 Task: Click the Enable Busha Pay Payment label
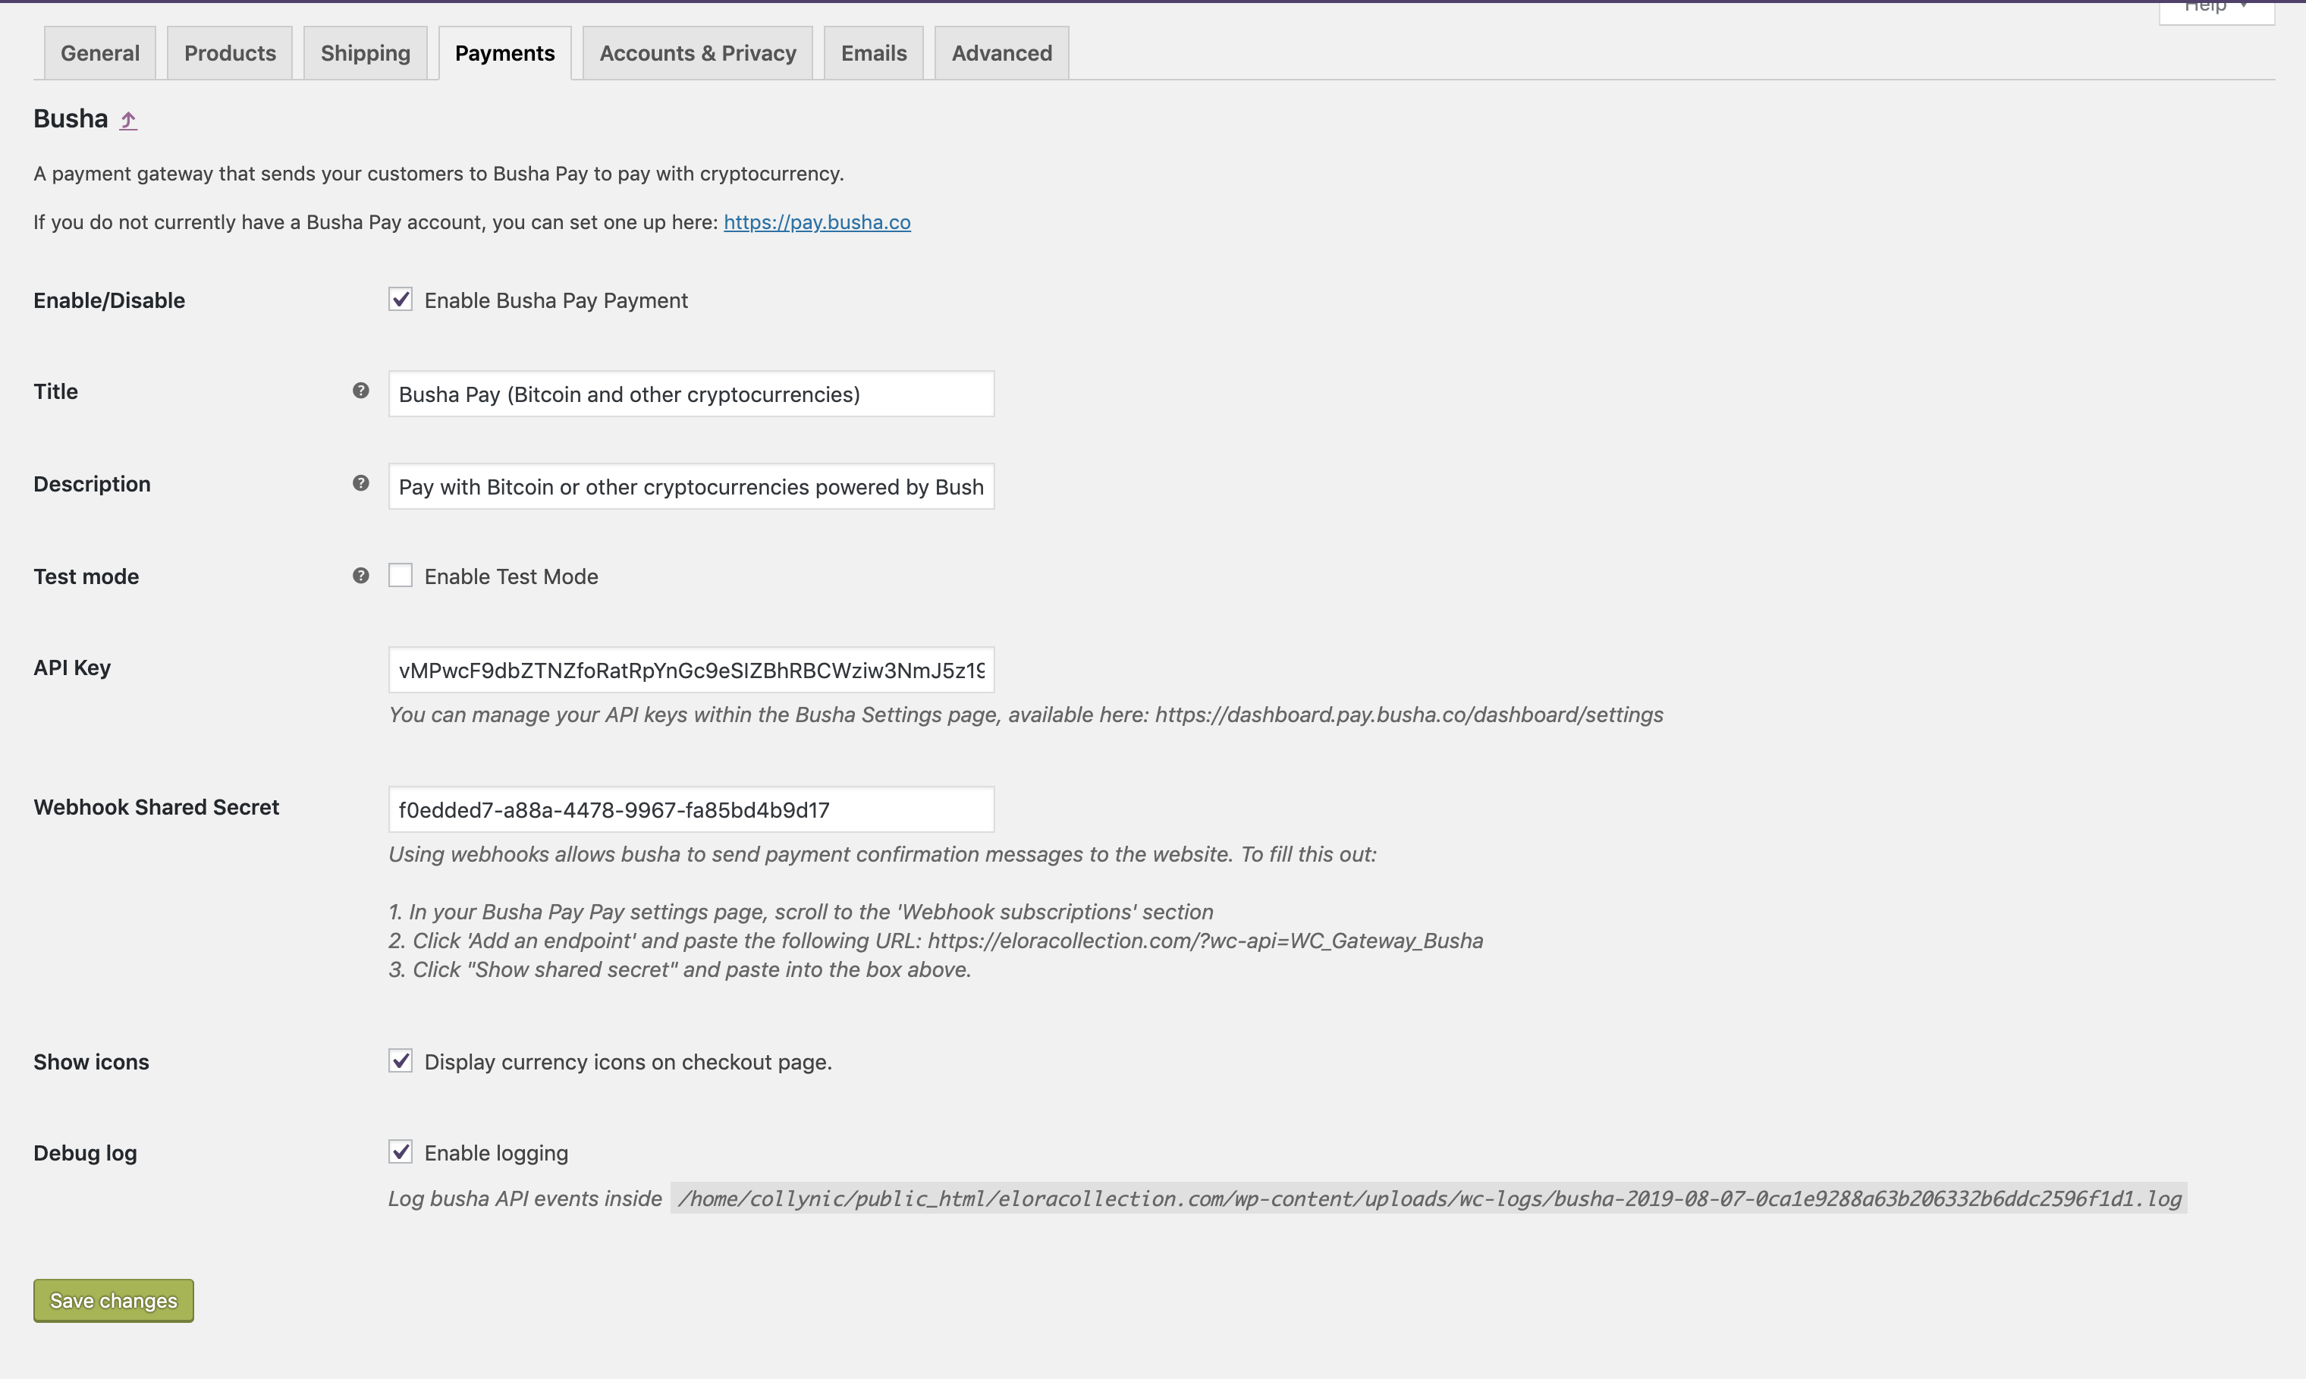point(555,300)
